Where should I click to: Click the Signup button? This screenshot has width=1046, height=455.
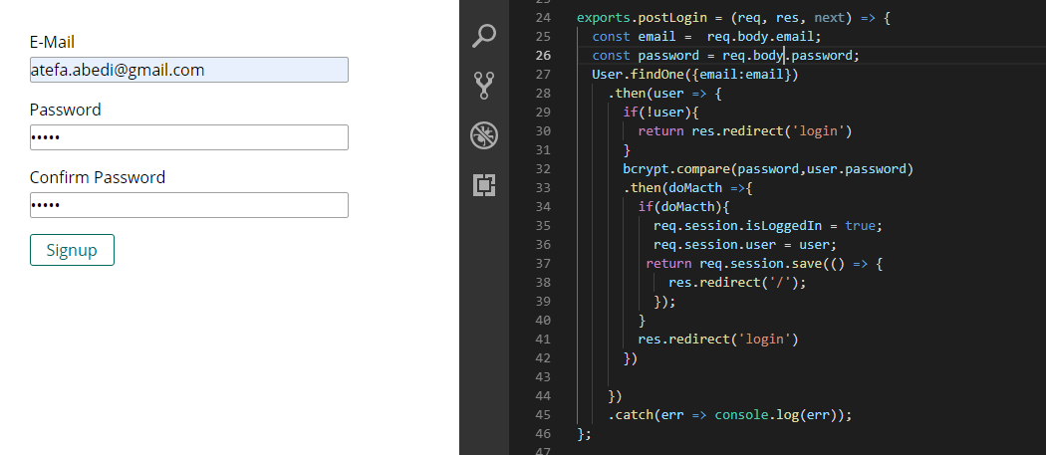pyautogui.click(x=72, y=250)
